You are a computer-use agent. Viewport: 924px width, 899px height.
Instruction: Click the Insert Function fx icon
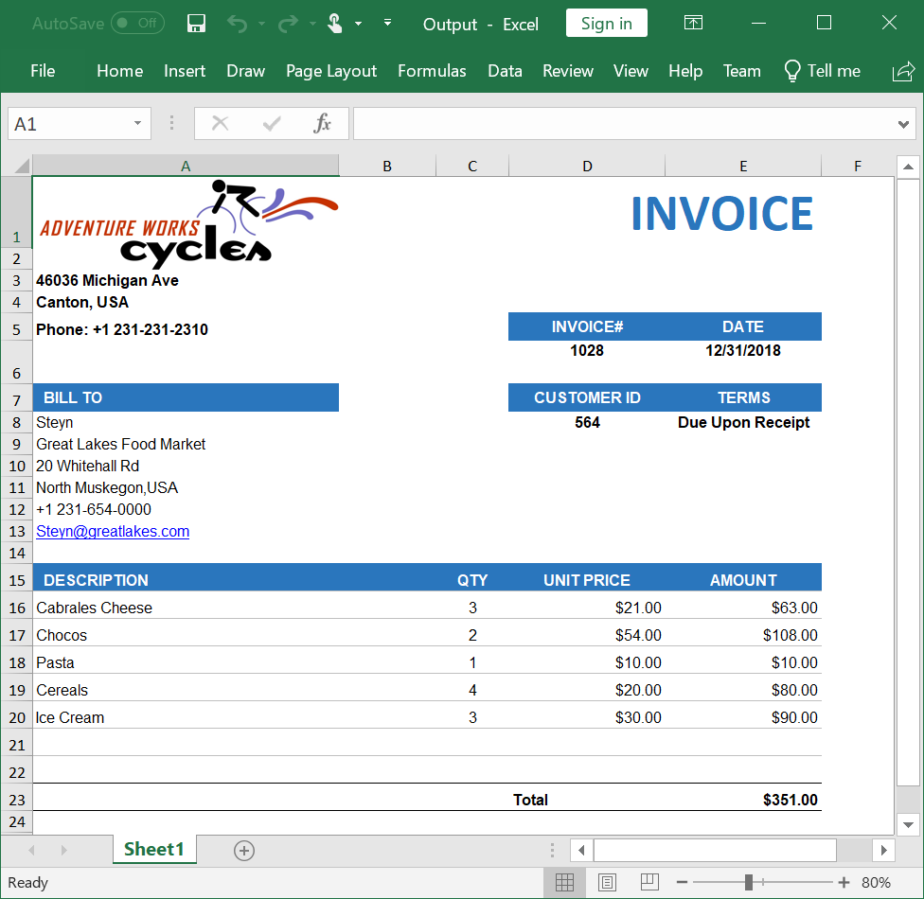pos(322,123)
